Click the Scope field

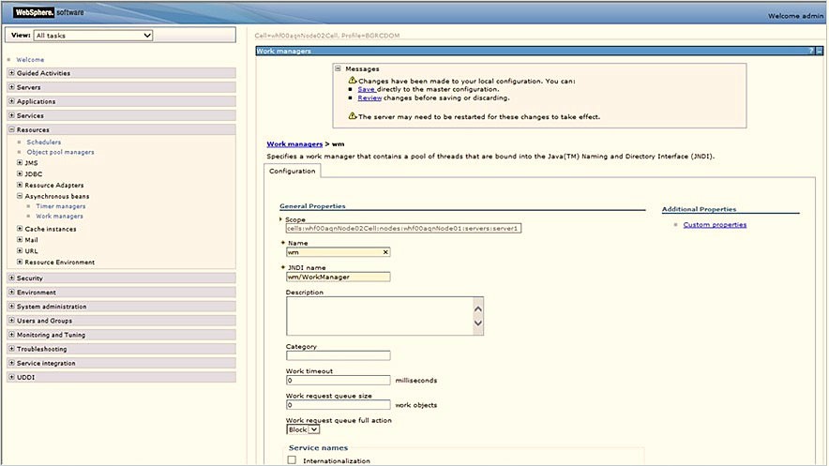click(403, 228)
